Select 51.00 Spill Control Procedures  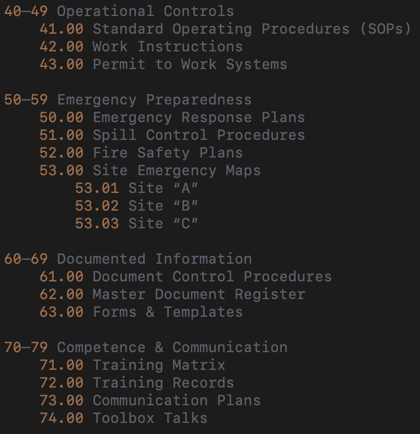pyautogui.click(x=172, y=135)
